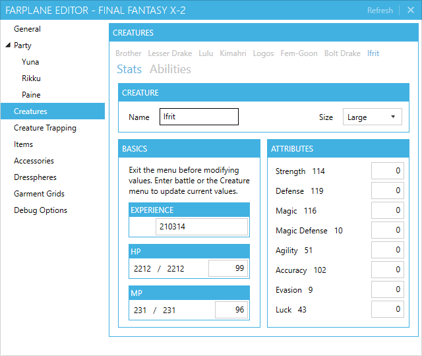Click the Experience field showing 210314
This screenshot has height=356, width=422.
202,227
